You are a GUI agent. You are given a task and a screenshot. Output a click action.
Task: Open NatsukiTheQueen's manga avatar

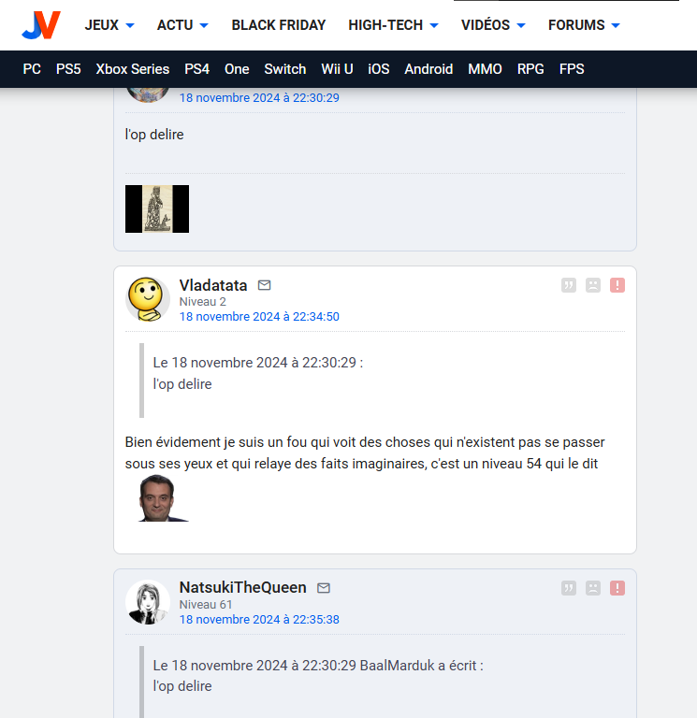point(148,602)
